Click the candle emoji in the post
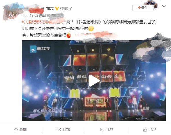The image size is (171, 135). [69, 35]
